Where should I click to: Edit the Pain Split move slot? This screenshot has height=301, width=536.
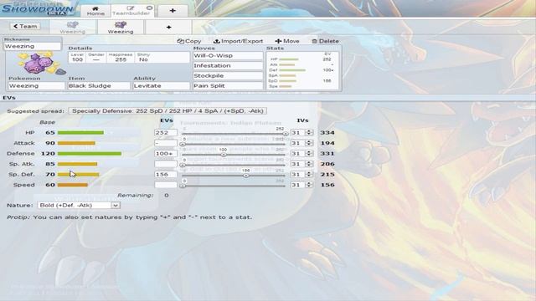click(228, 85)
